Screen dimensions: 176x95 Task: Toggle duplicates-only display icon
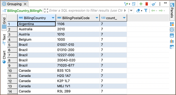point(134,4)
